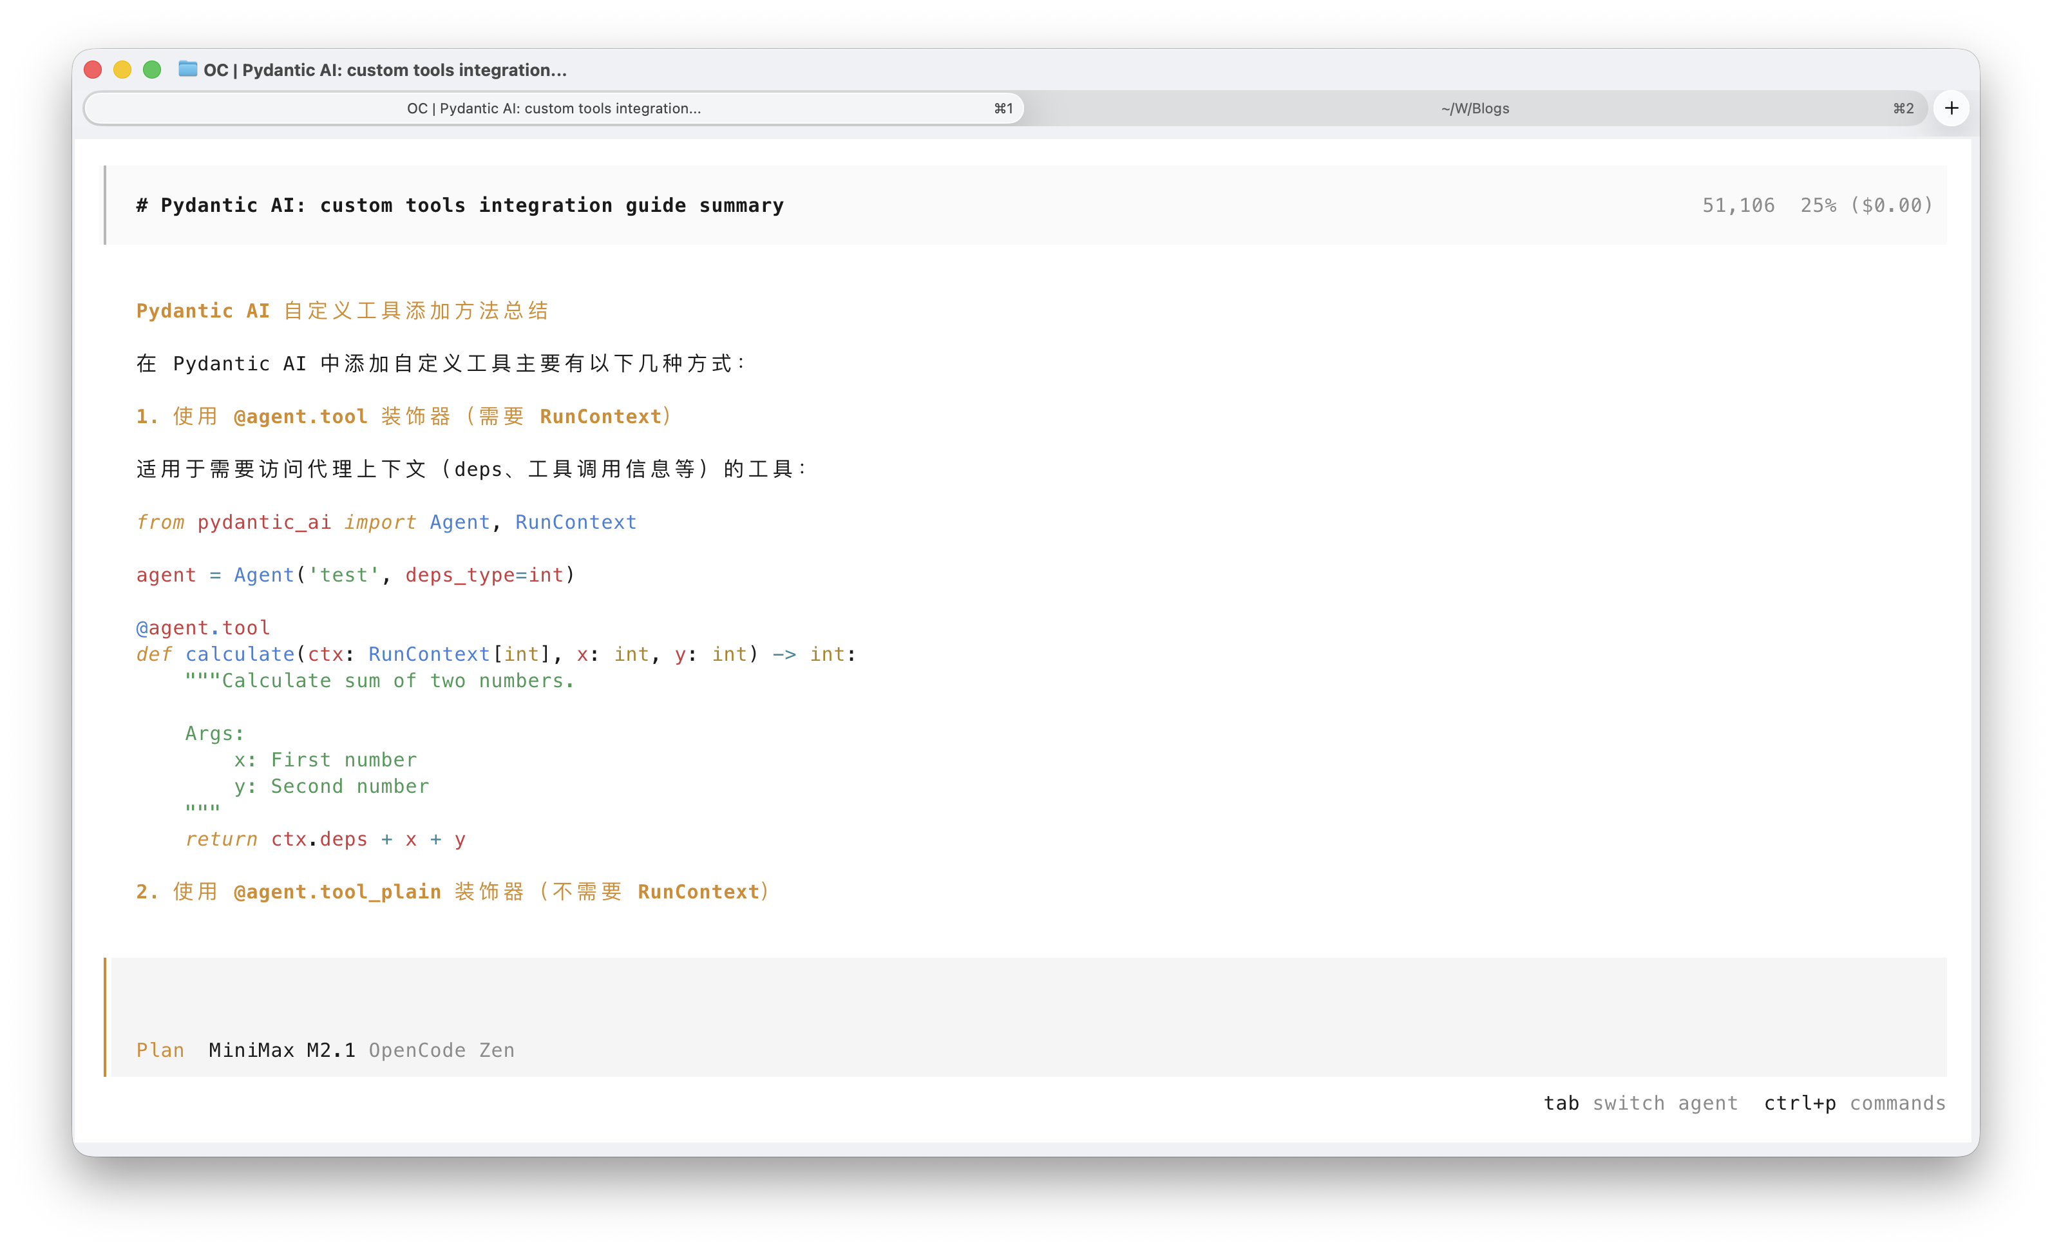Viewport: 2052px width, 1252px height.
Task: Click the session title header text
Action: pos(460,205)
